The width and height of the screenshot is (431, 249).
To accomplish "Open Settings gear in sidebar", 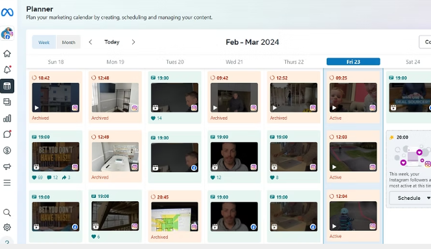I will 7,228.
